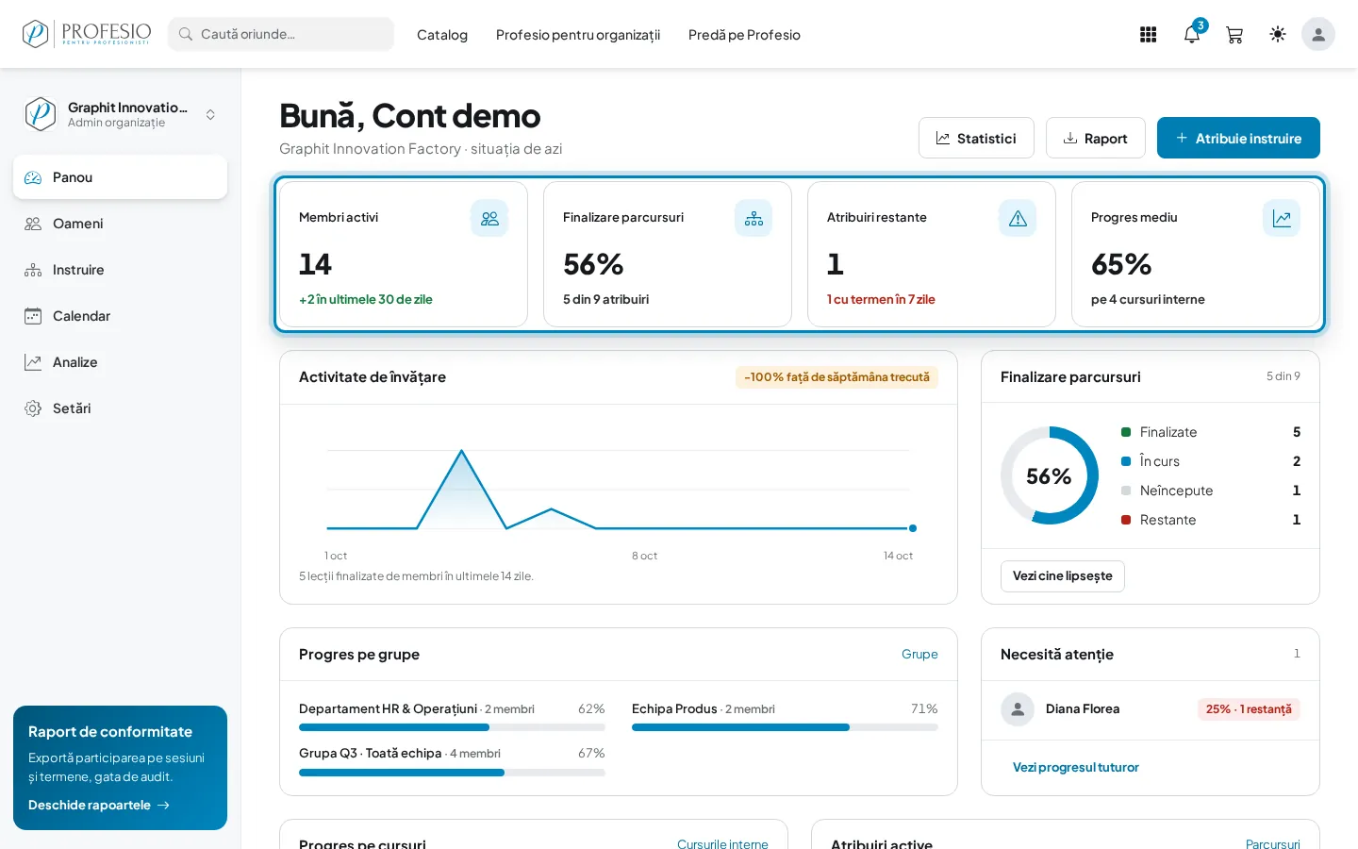Open Instruire in the sidebar
The height and width of the screenshot is (849, 1358).
click(120, 270)
